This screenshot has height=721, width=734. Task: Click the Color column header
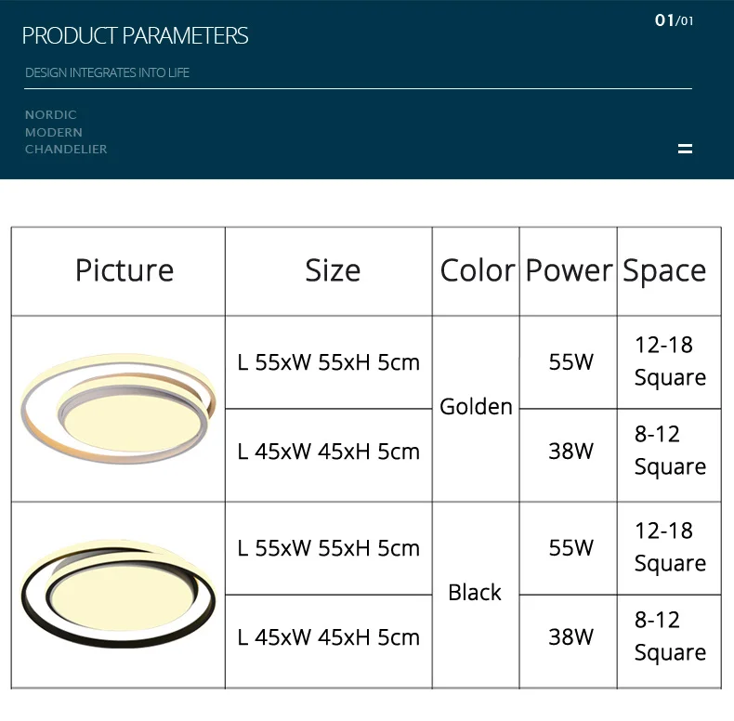[477, 270]
